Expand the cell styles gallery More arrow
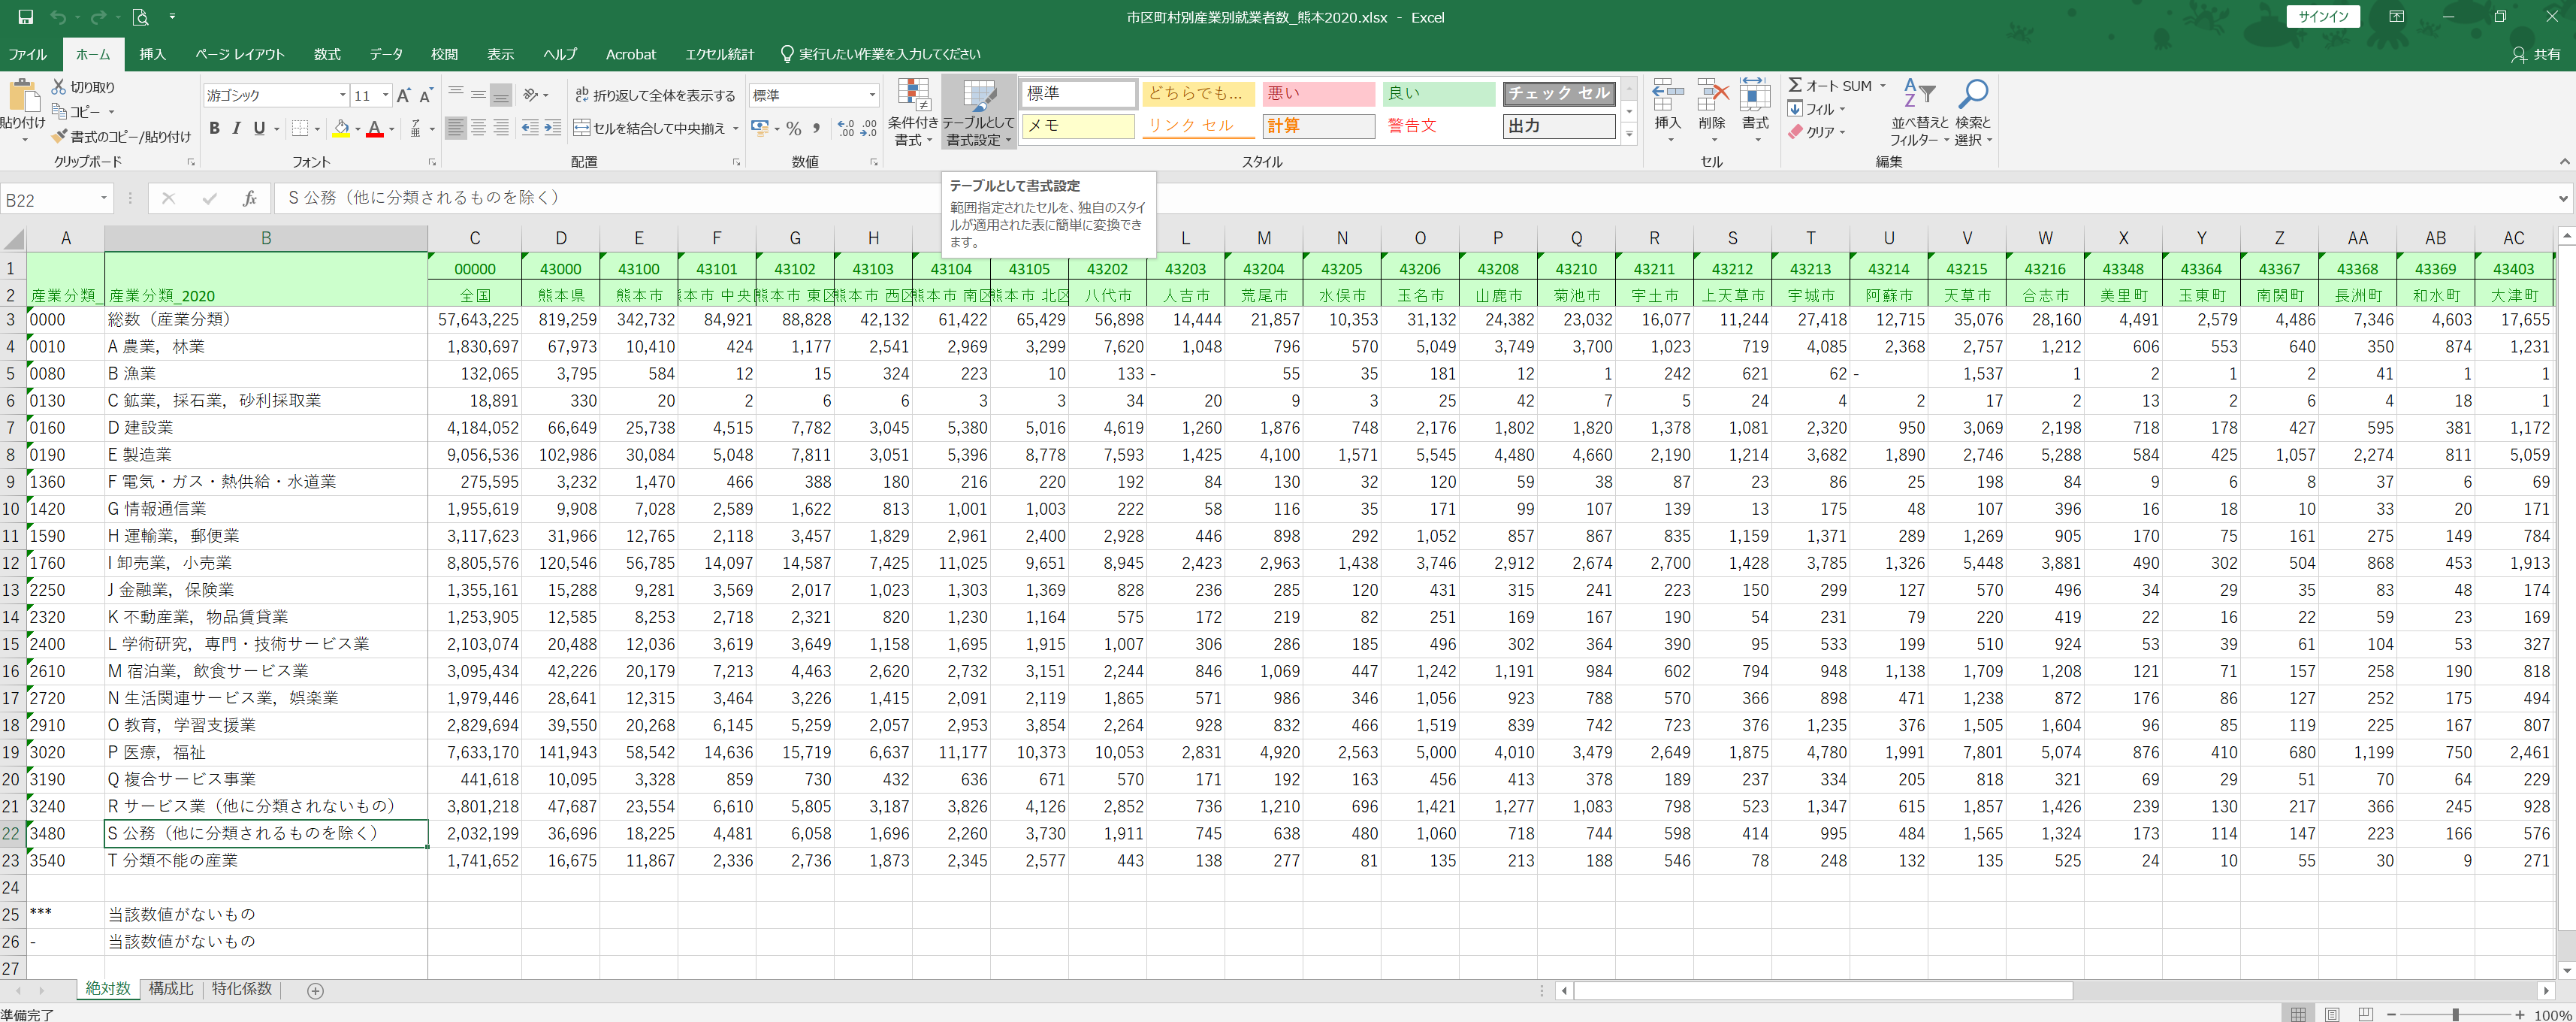Viewport: 2576px width, 1022px height. click(1629, 135)
